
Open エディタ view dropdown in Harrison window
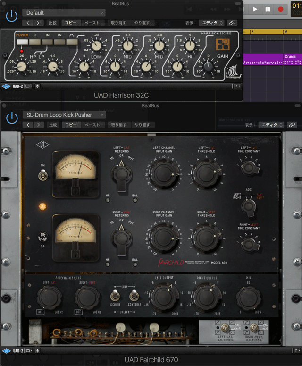point(212,23)
